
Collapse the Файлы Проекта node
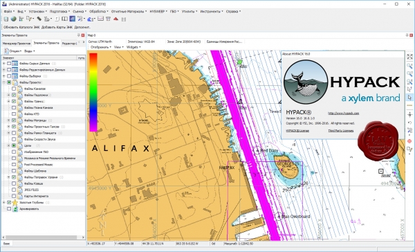pyautogui.click(x=4, y=82)
